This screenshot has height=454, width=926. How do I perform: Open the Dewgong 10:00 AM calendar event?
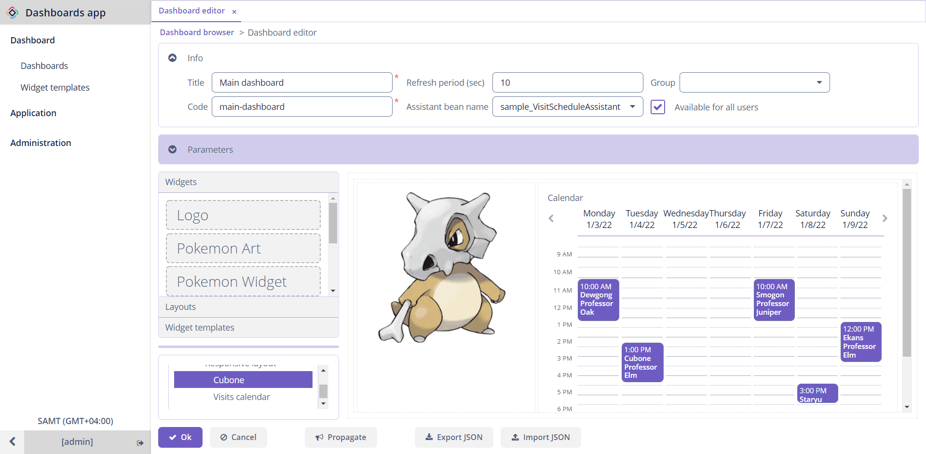click(598, 299)
